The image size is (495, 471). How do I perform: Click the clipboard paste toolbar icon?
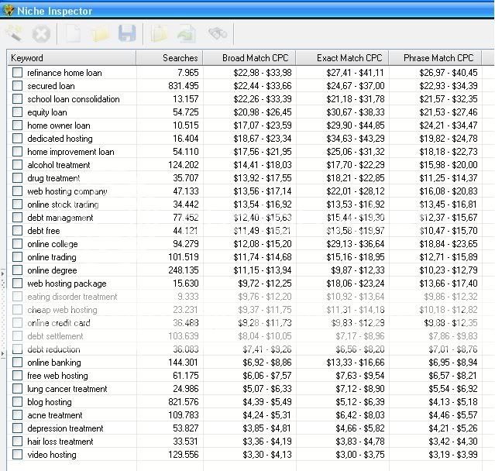pos(159,33)
